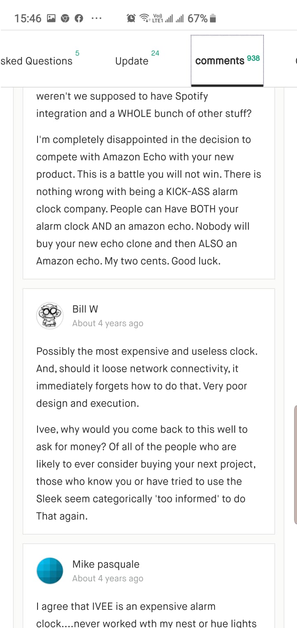
Task: Tap the Facebook notification icon
Action: click(78, 18)
